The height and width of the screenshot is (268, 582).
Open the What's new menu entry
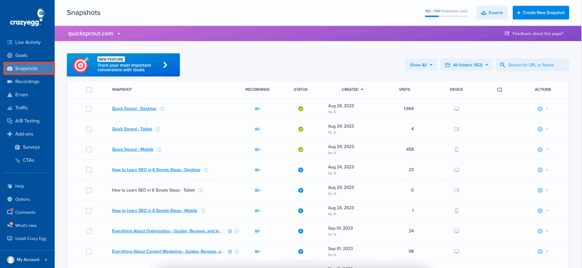[x=25, y=225]
